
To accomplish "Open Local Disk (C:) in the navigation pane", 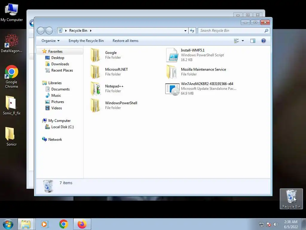I will [x=62, y=127].
